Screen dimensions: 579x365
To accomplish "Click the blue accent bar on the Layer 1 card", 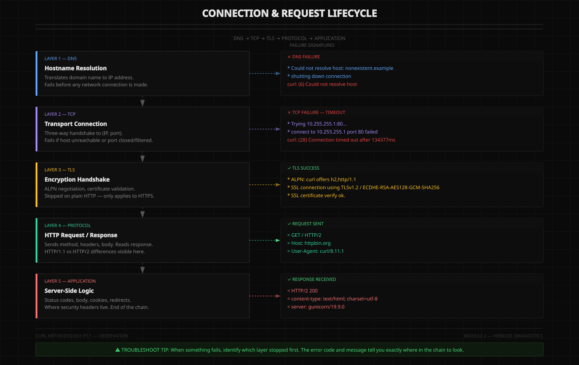I will 37,73.
